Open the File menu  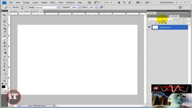pos(11,2)
